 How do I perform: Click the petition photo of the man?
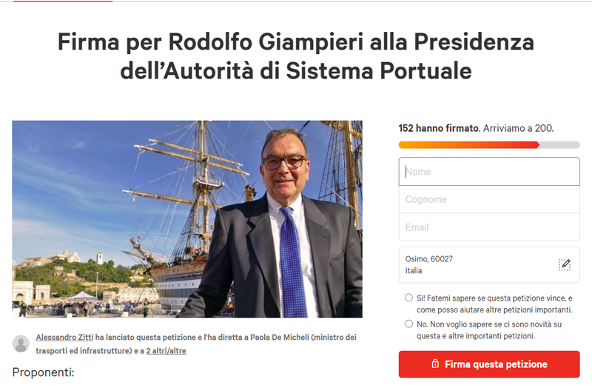(187, 218)
